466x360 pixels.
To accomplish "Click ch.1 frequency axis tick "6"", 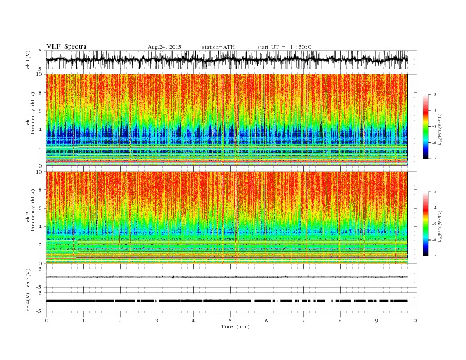I will click(41, 111).
